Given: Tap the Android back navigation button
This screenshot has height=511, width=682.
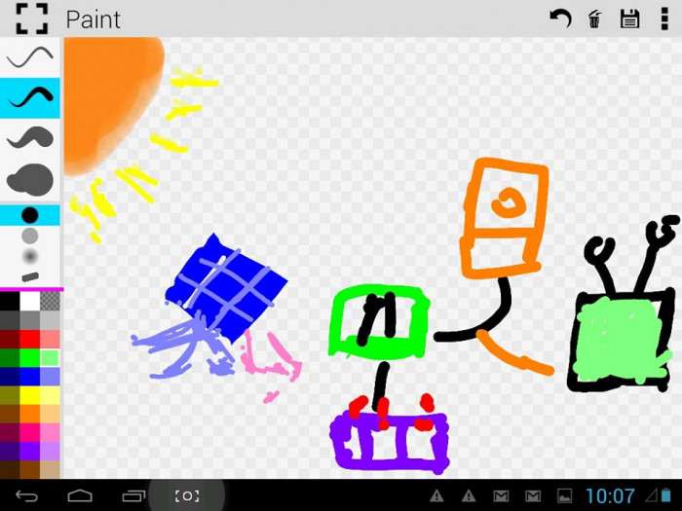Looking at the screenshot, I should [26, 495].
